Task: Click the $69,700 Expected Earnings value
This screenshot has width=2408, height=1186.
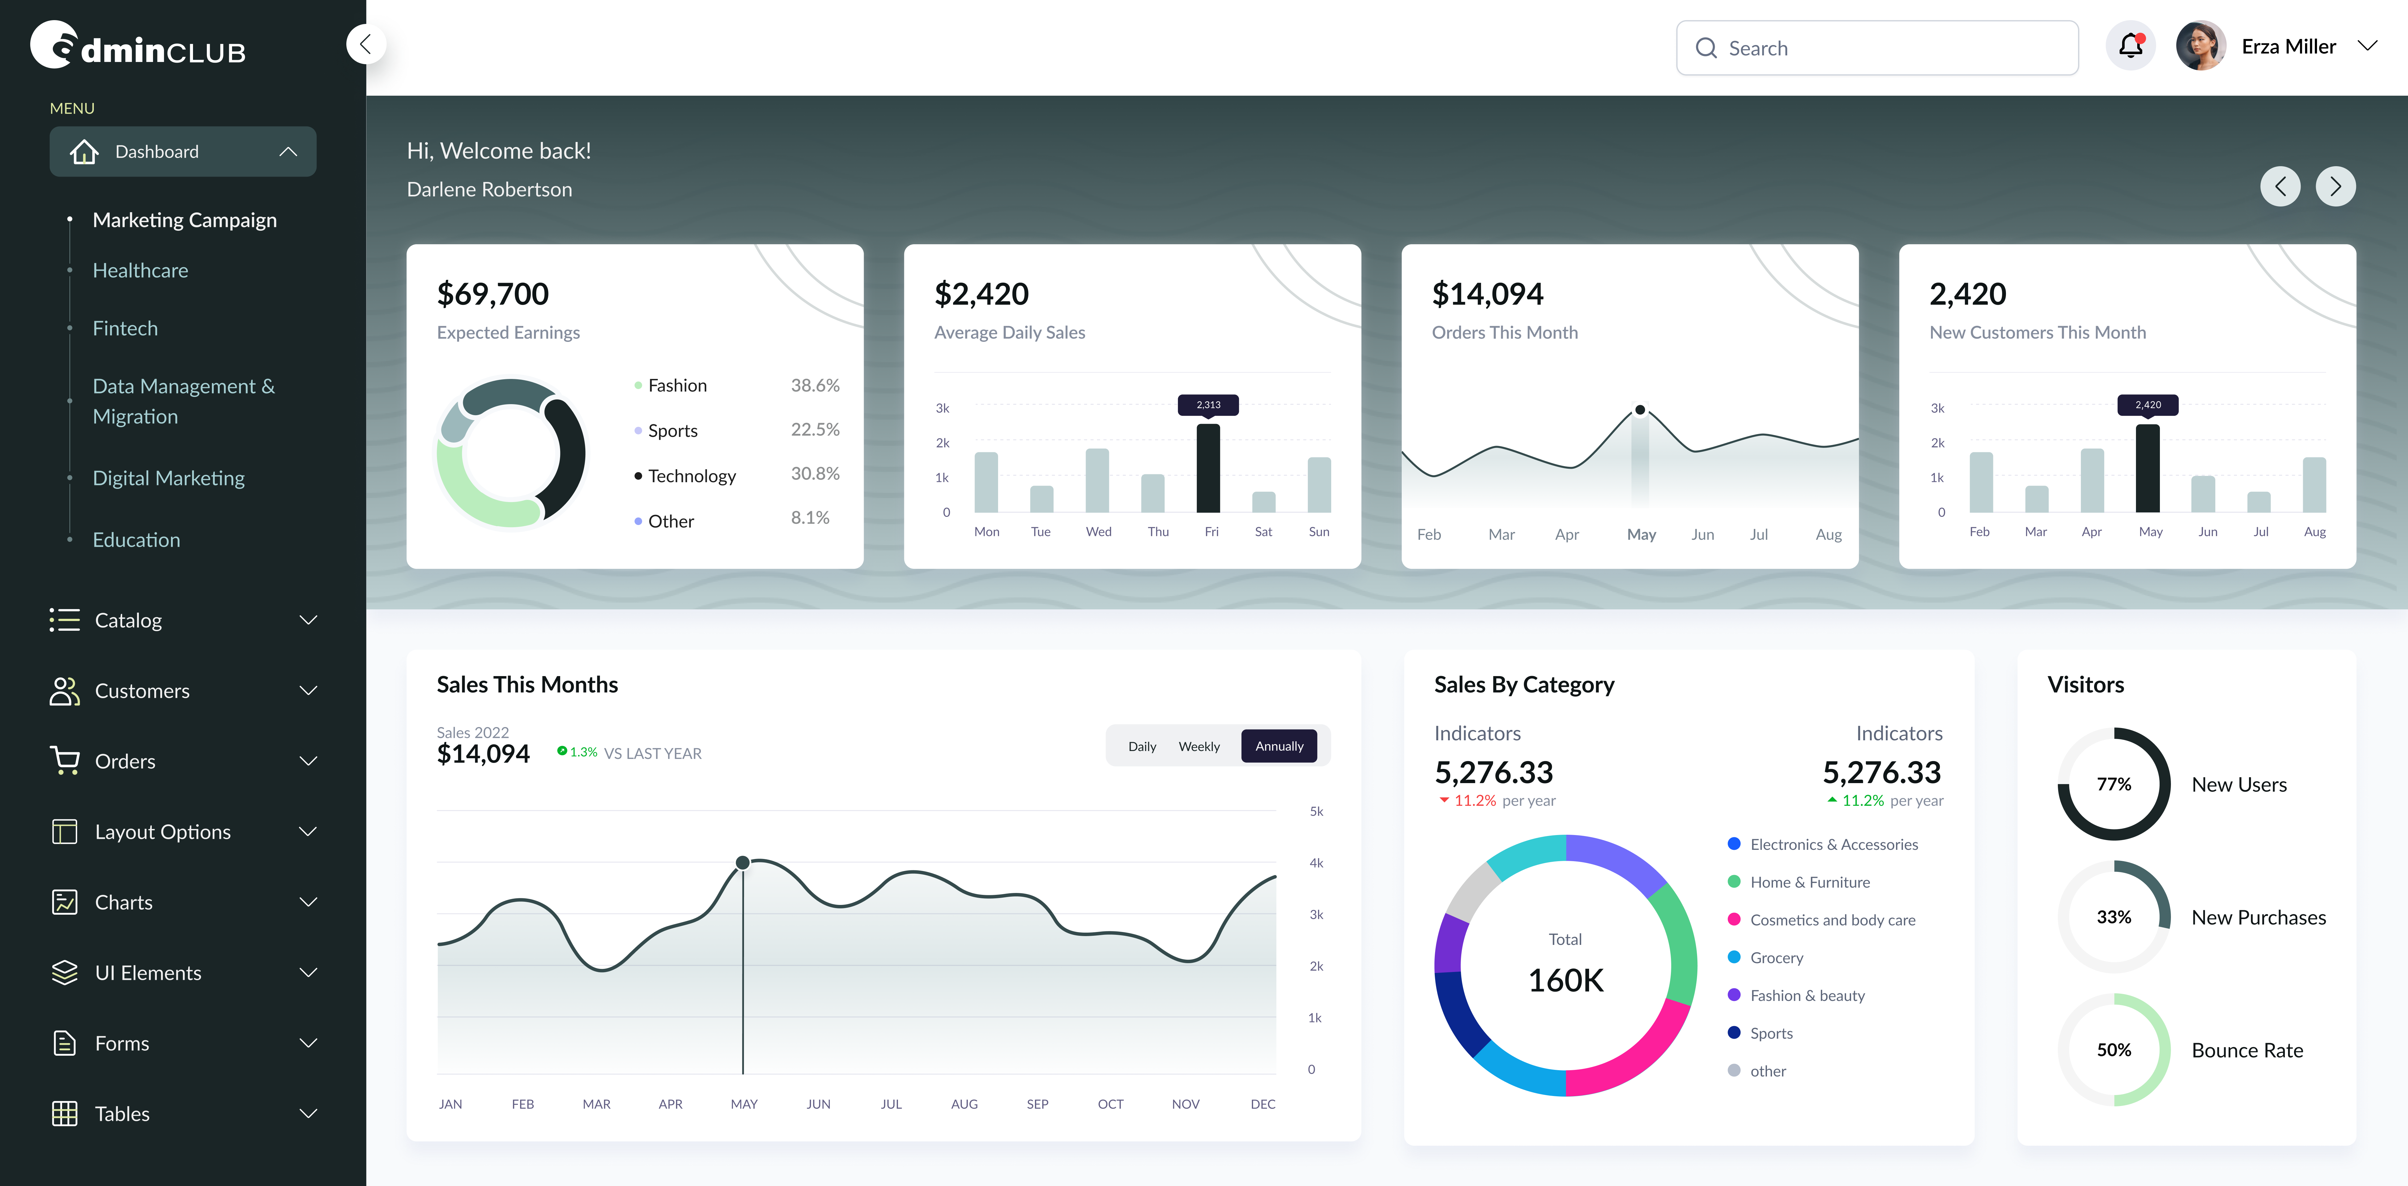Action: [x=493, y=294]
